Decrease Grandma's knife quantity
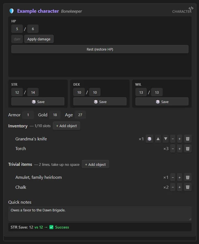This screenshot has height=244, width=199. tap(173, 139)
